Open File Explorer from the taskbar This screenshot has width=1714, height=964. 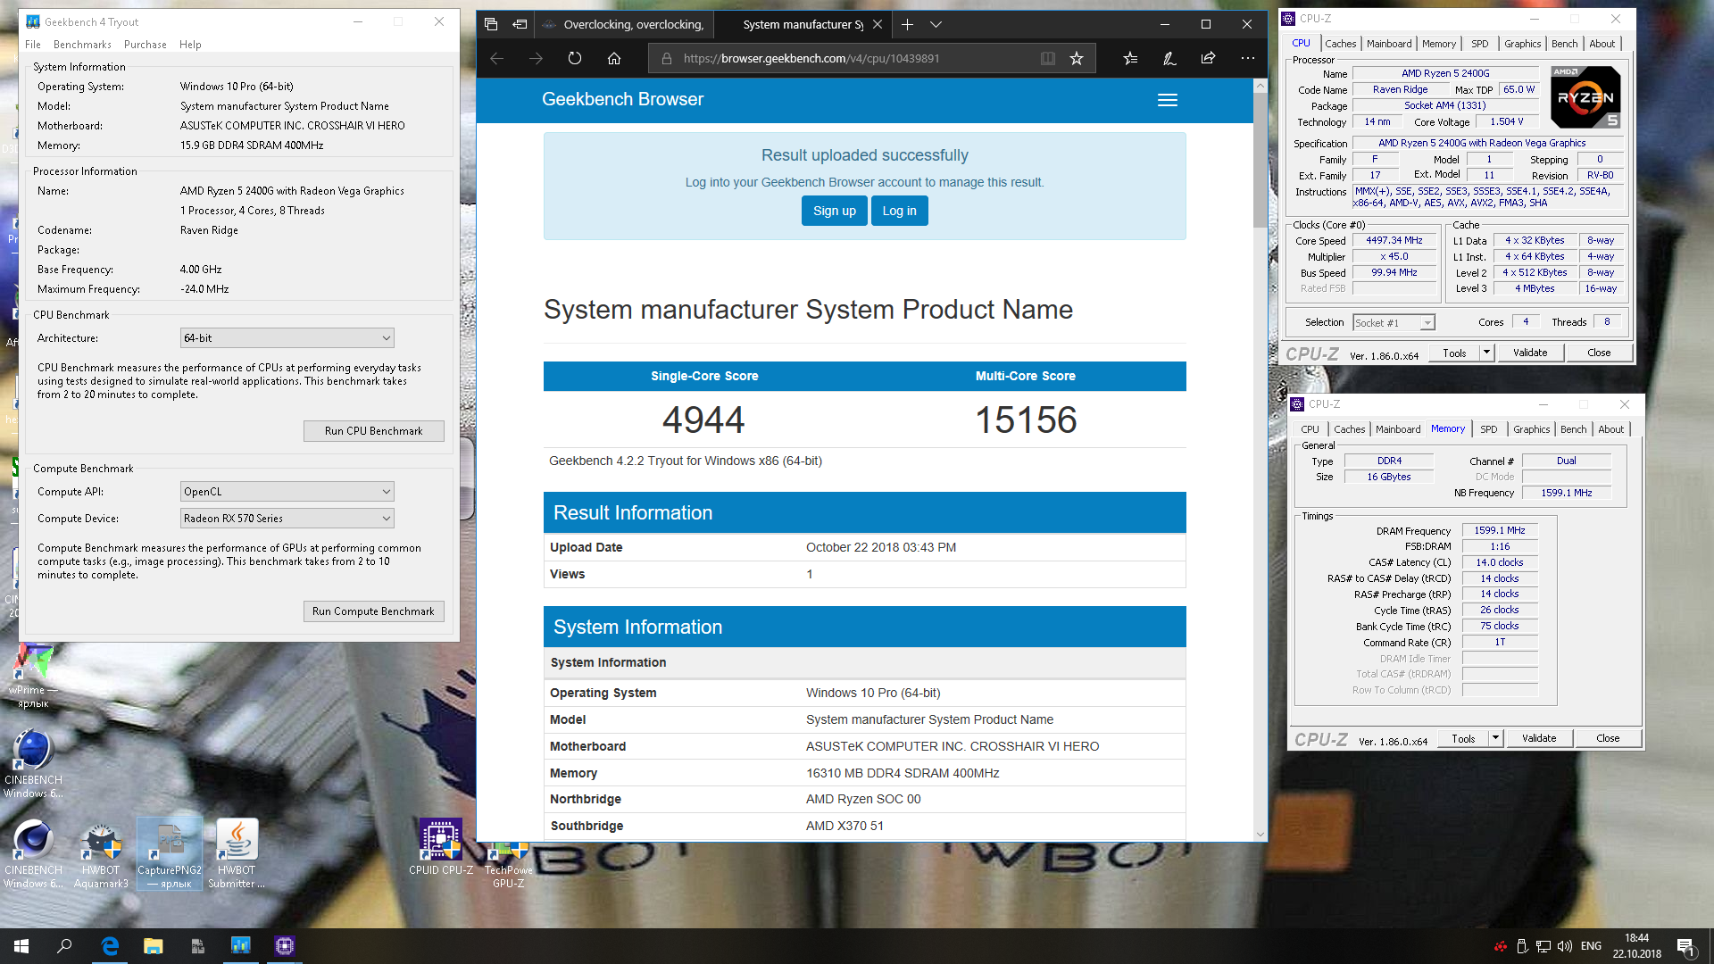point(154,946)
